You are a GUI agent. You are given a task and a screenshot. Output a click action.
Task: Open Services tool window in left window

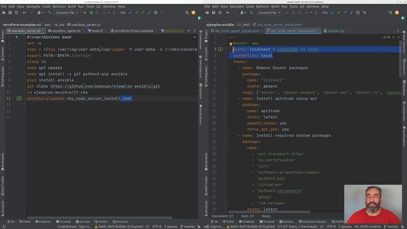(x=83, y=221)
